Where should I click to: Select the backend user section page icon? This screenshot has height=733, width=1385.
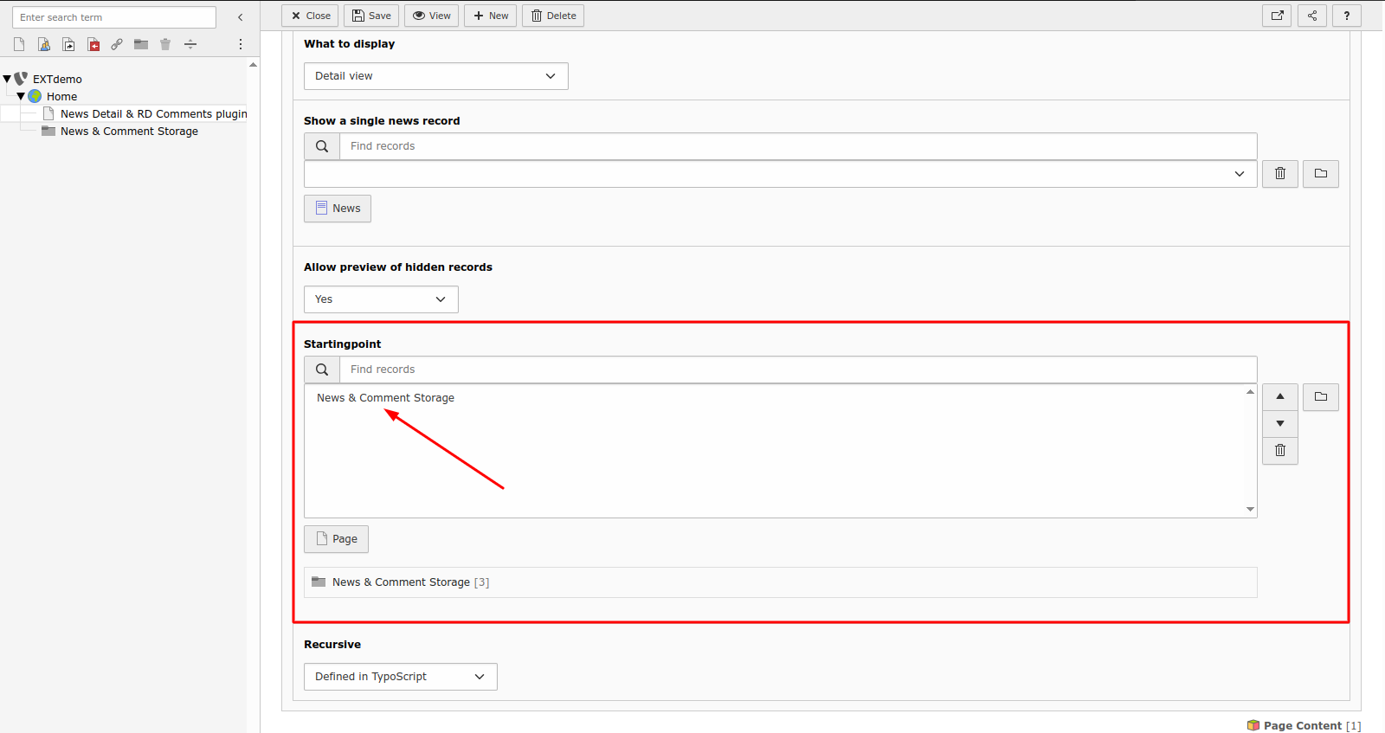pyautogui.click(x=44, y=44)
